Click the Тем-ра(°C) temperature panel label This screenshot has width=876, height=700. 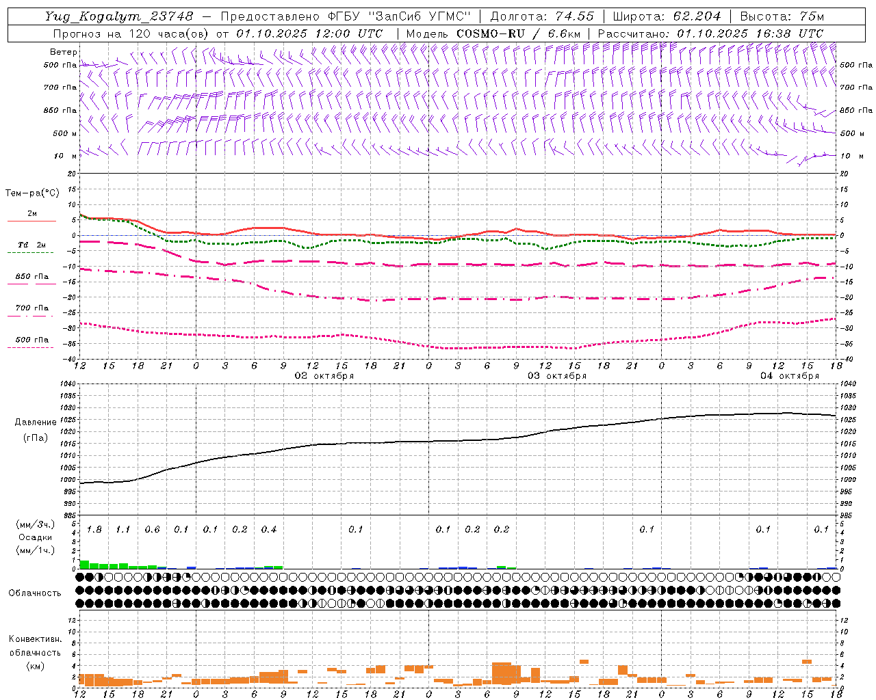[32, 193]
